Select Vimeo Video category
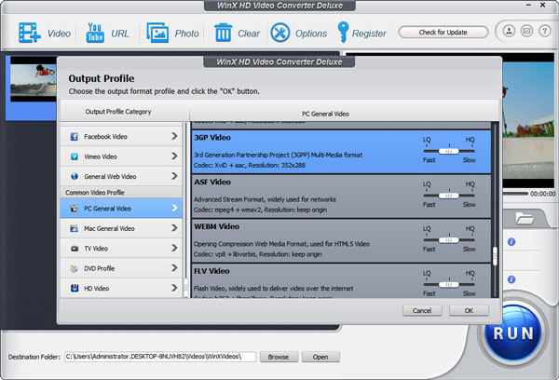559x380 pixels. click(121, 156)
